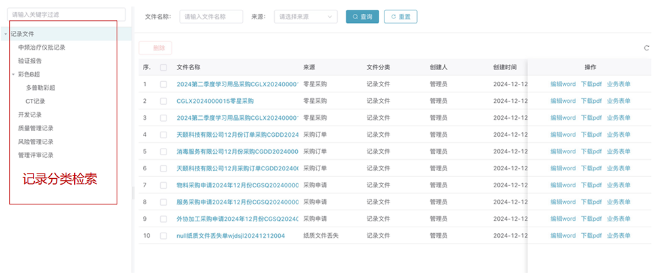Click 业务表单 for row 7
The image size is (656, 279).
pos(619,185)
